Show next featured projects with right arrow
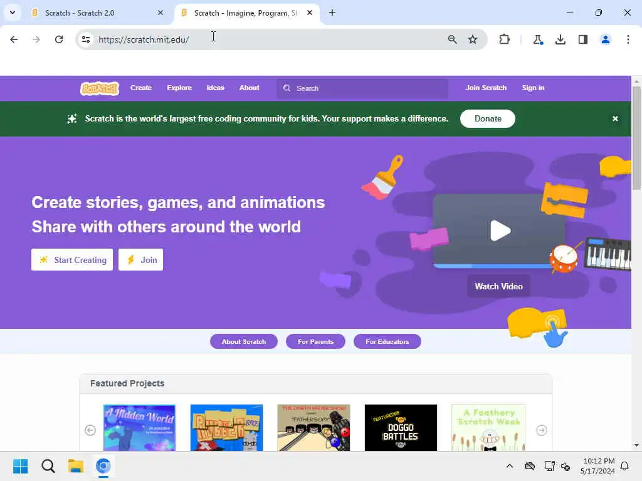642x481 pixels. [541, 430]
